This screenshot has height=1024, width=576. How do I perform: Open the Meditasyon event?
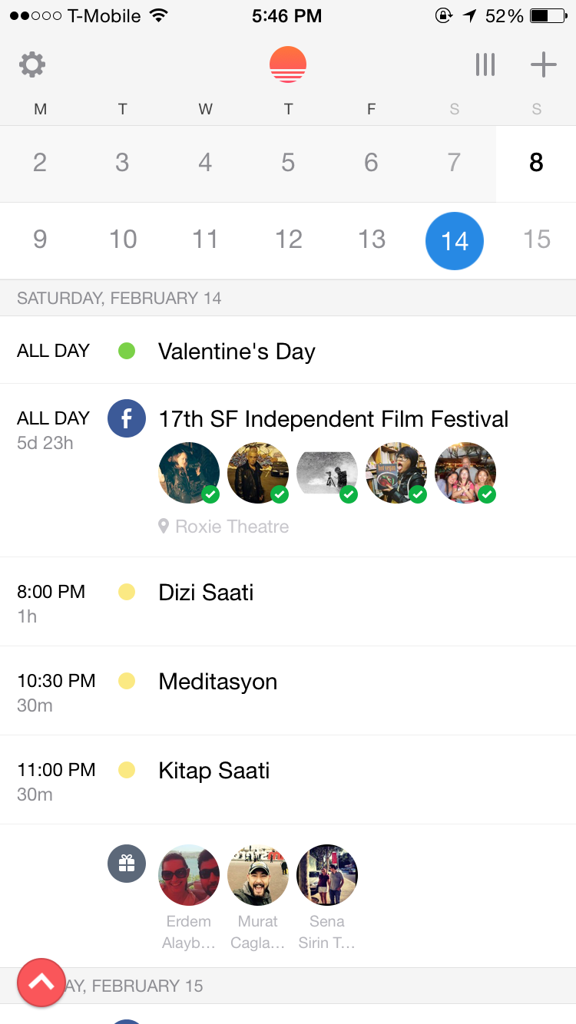point(217,682)
